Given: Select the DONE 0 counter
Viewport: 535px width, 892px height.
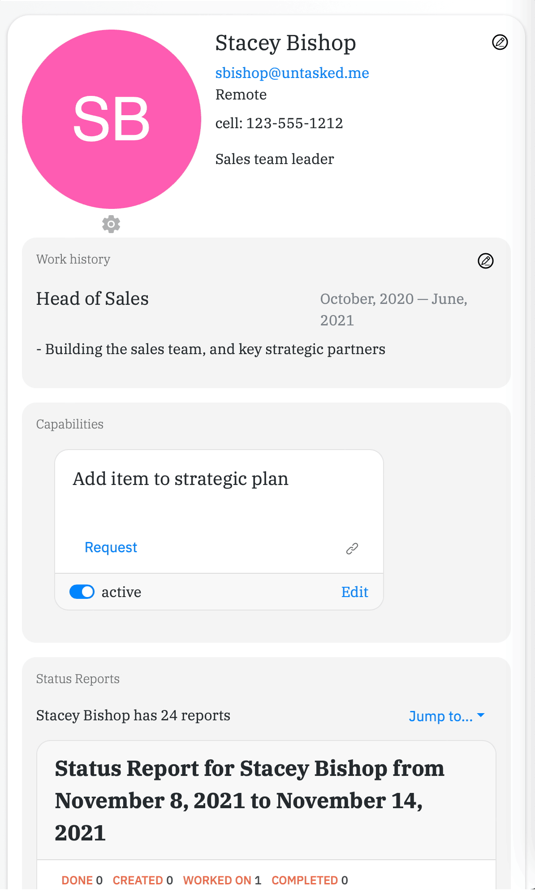Looking at the screenshot, I should (x=82, y=880).
